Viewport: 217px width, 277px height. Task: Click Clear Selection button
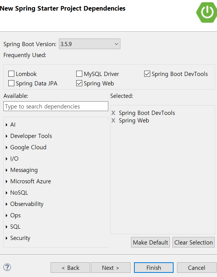point(194,242)
